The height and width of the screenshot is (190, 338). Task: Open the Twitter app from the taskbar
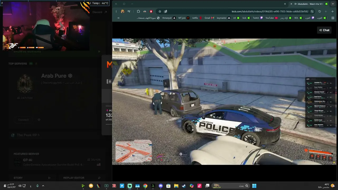point(122,186)
